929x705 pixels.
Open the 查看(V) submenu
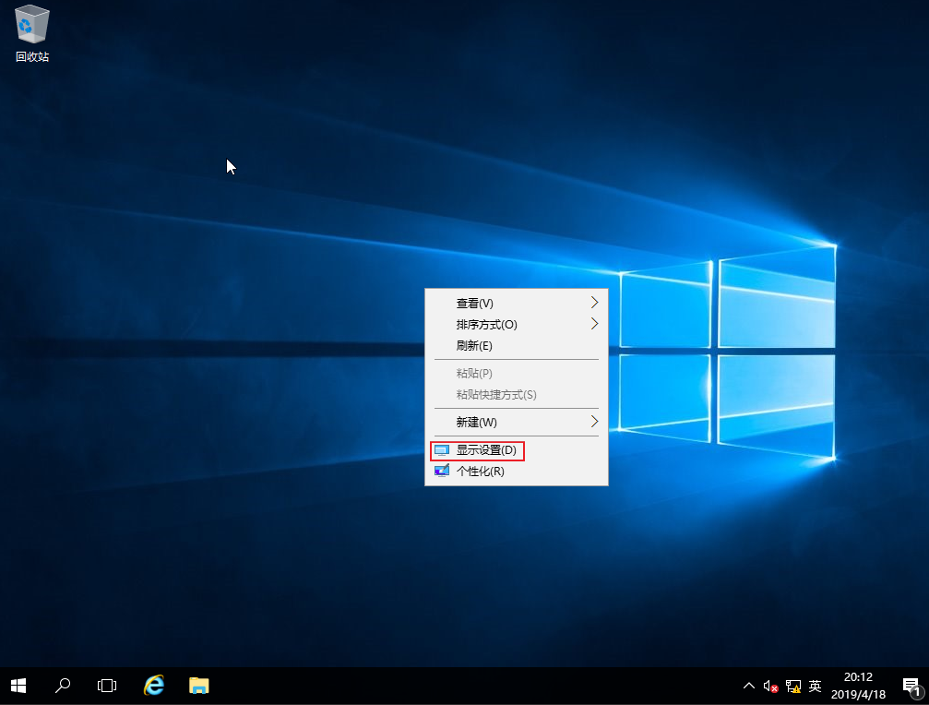517,304
